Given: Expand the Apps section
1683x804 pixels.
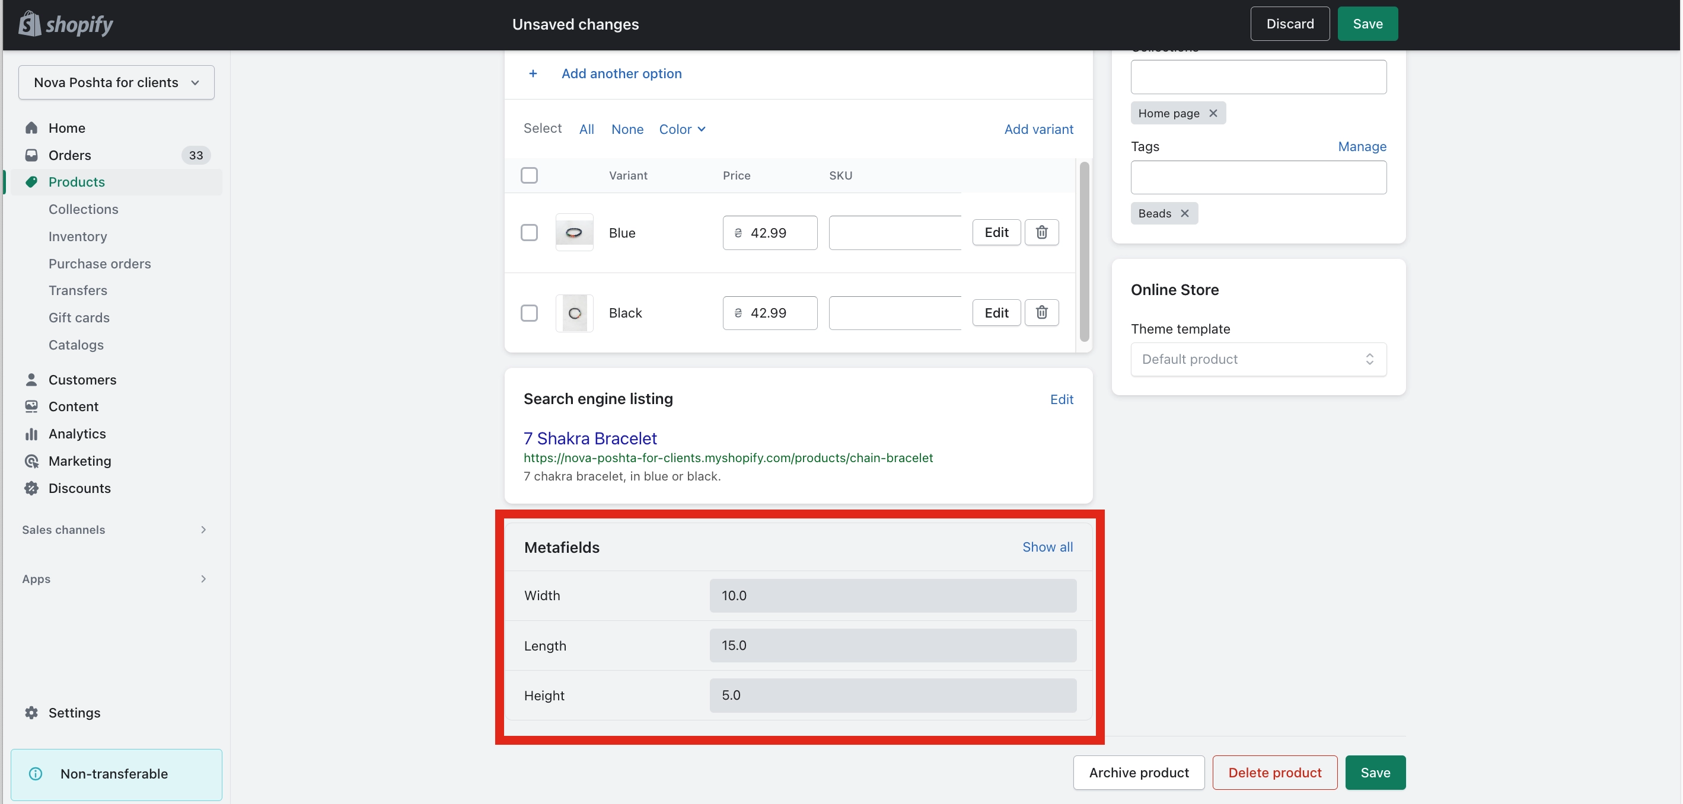Looking at the screenshot, I should (x=115, y=579).
